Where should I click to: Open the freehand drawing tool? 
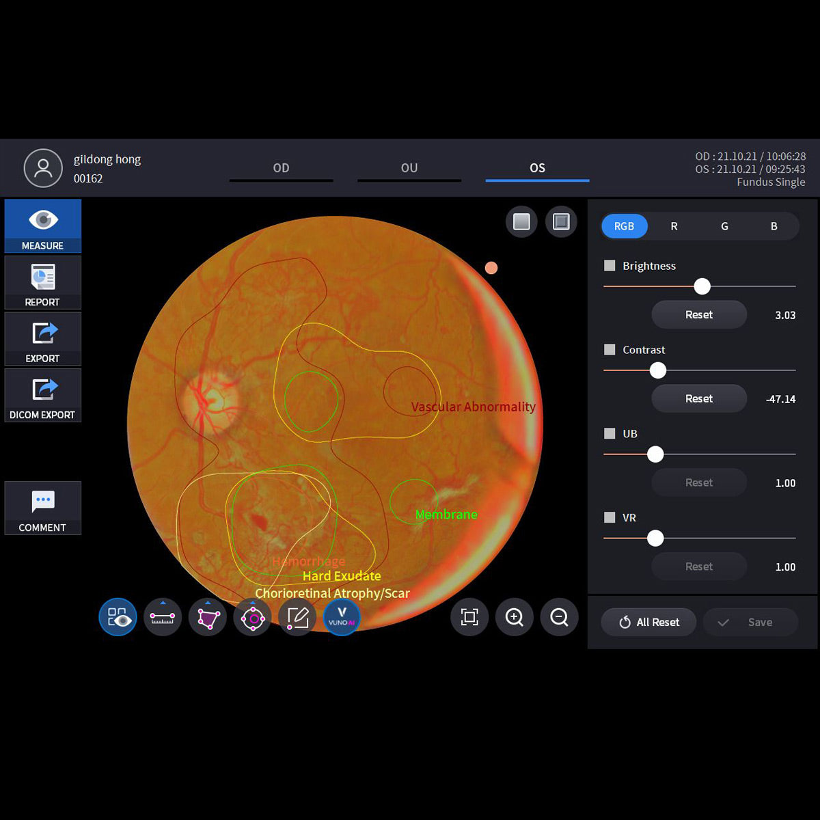point(298,618)
